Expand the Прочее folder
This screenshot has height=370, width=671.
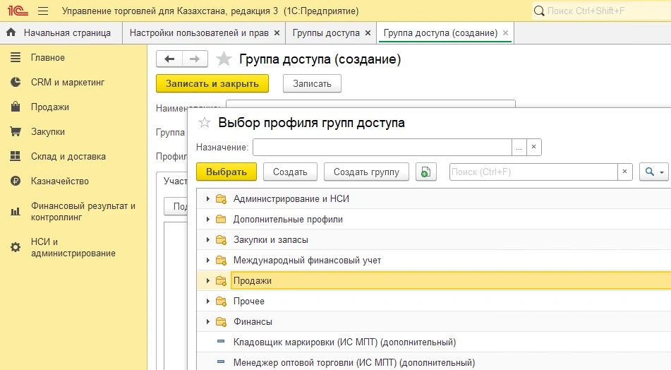point(208,301)
